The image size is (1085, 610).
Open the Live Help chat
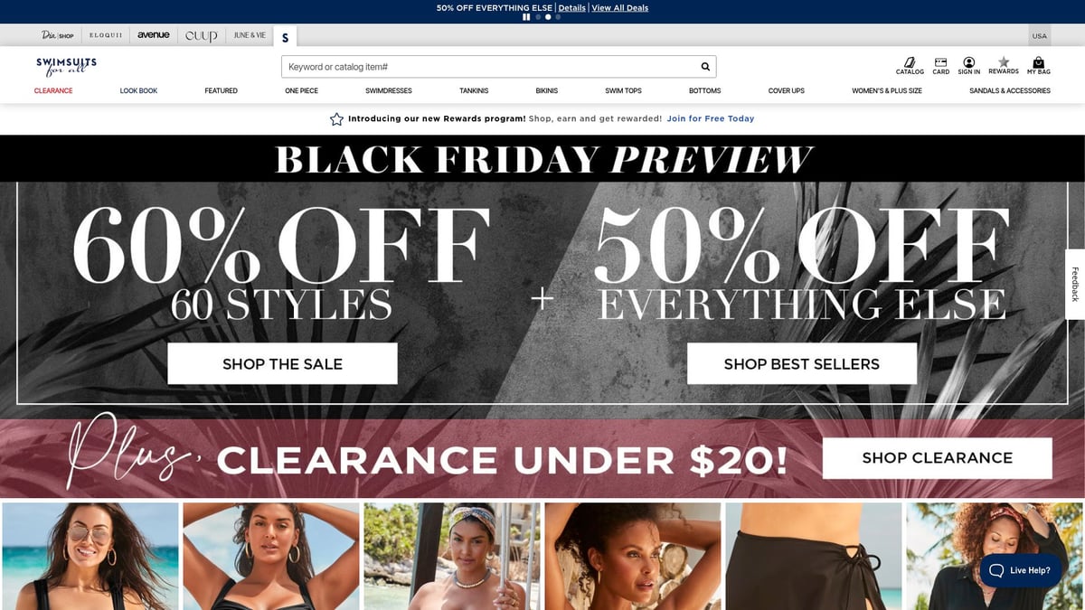(x=1020, y=570)
